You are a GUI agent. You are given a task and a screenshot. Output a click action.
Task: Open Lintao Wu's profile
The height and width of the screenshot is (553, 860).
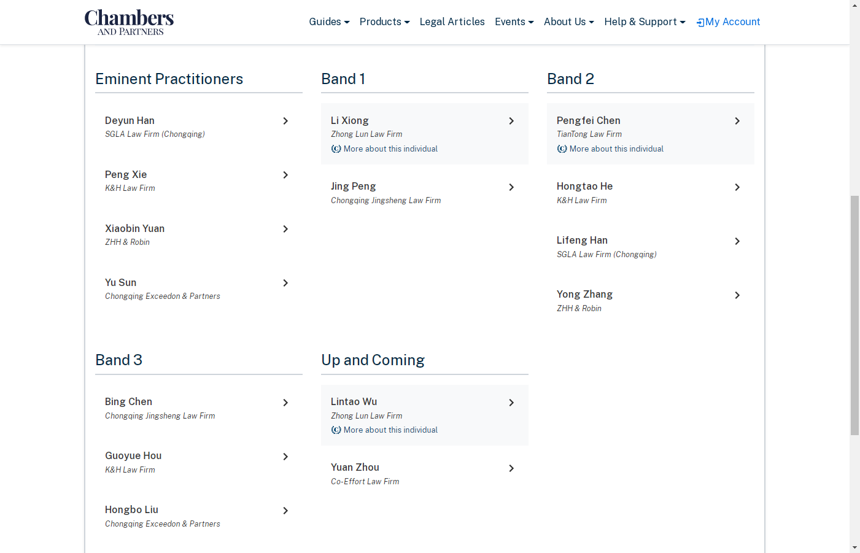[354, 401]
